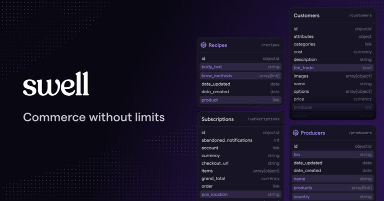Screen dimensions: 384x201
Task: Open the /customers path label
Action: pos(360,15)
